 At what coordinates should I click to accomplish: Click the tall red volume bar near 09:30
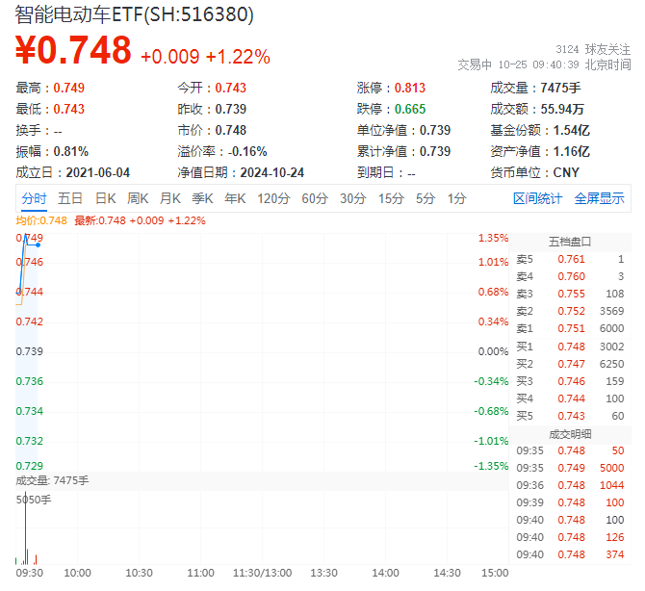pyautogui.click(x=25, y=529)
